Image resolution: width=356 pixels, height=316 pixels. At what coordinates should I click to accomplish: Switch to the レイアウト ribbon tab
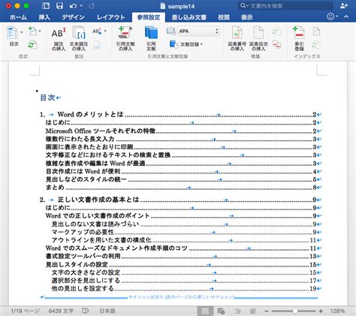pyautogui.click(x=111, y=17)
